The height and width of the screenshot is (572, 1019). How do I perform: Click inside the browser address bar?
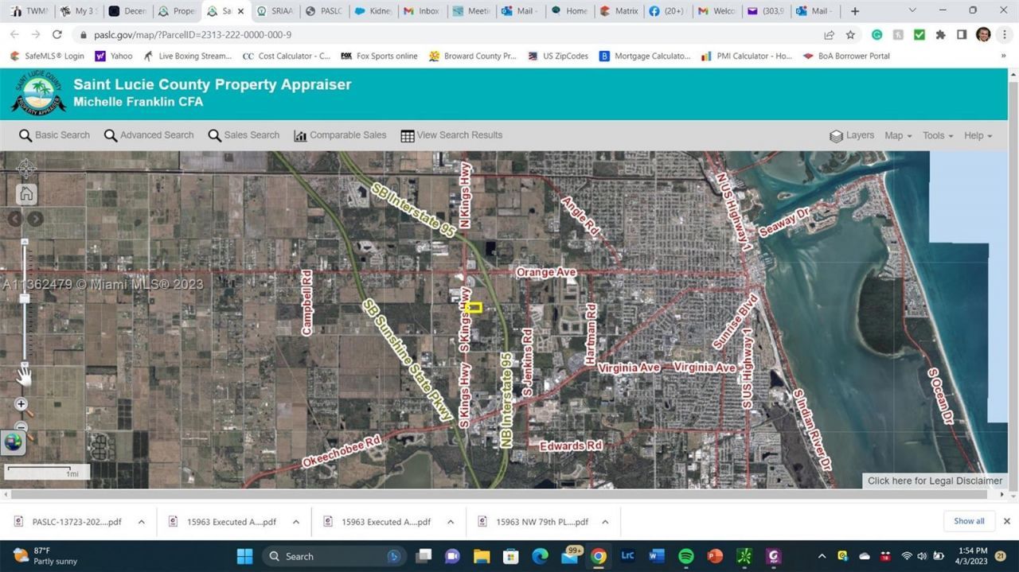click(x=318, y=34)
